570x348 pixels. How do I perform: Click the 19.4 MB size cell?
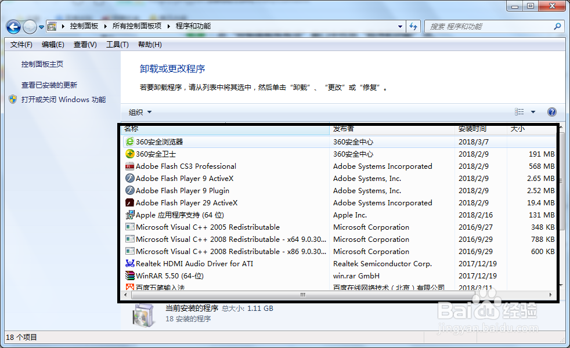tap(541, 202)
